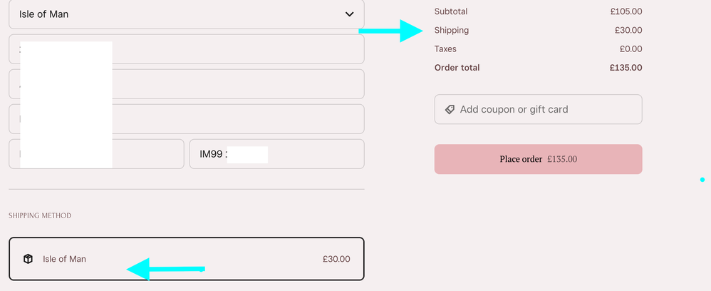711x291 pixels.
Task: Click the city field beside the postcode
Action: pos(96,154)
